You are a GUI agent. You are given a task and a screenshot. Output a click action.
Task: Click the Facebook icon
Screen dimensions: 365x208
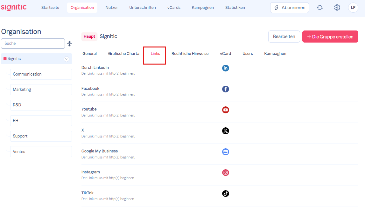coord(225,89)
